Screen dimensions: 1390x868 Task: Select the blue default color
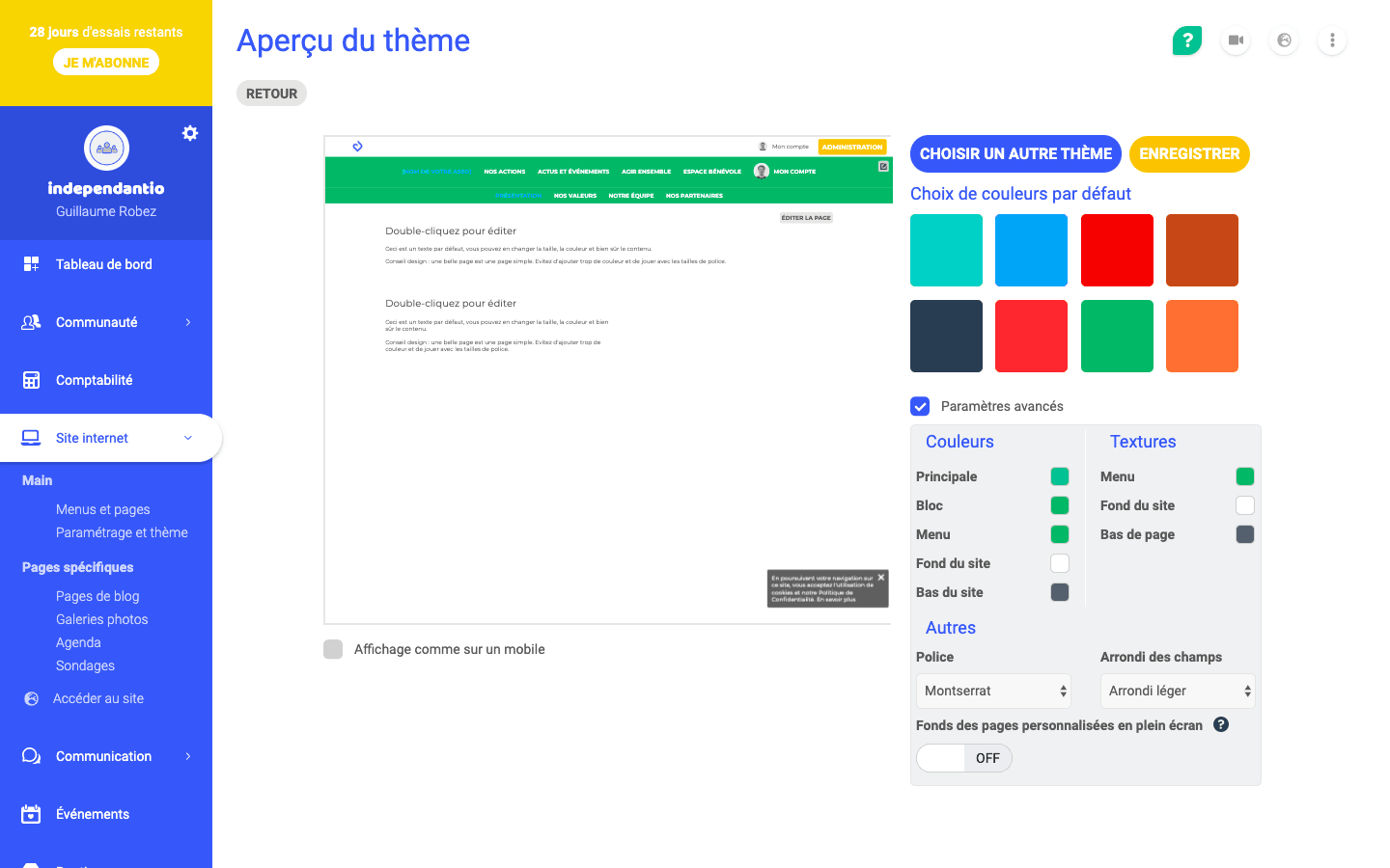(1031, 250)
